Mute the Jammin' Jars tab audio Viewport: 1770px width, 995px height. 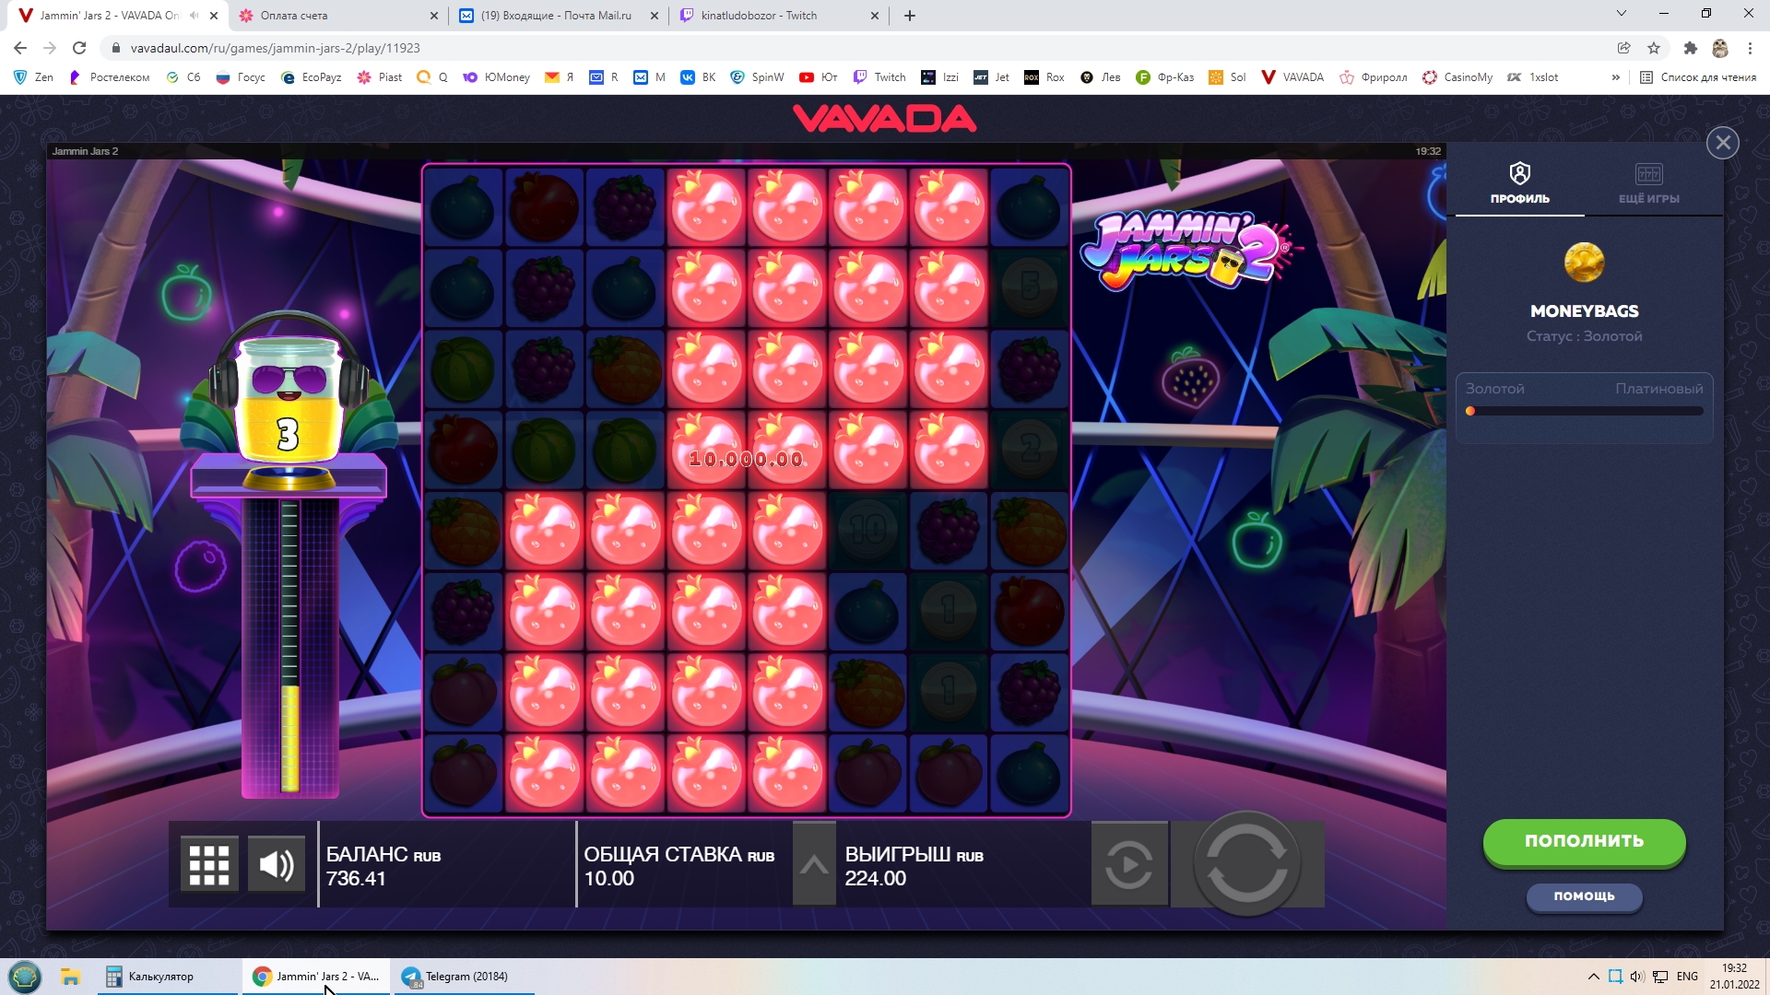pyautogui.click(x=194, y=16)
